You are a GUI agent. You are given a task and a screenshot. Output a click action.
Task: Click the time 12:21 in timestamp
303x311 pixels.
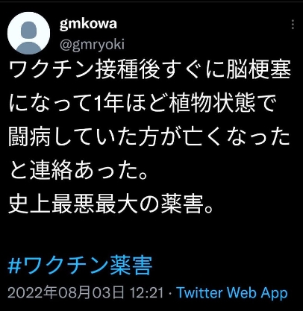click(x=146, y=292)
